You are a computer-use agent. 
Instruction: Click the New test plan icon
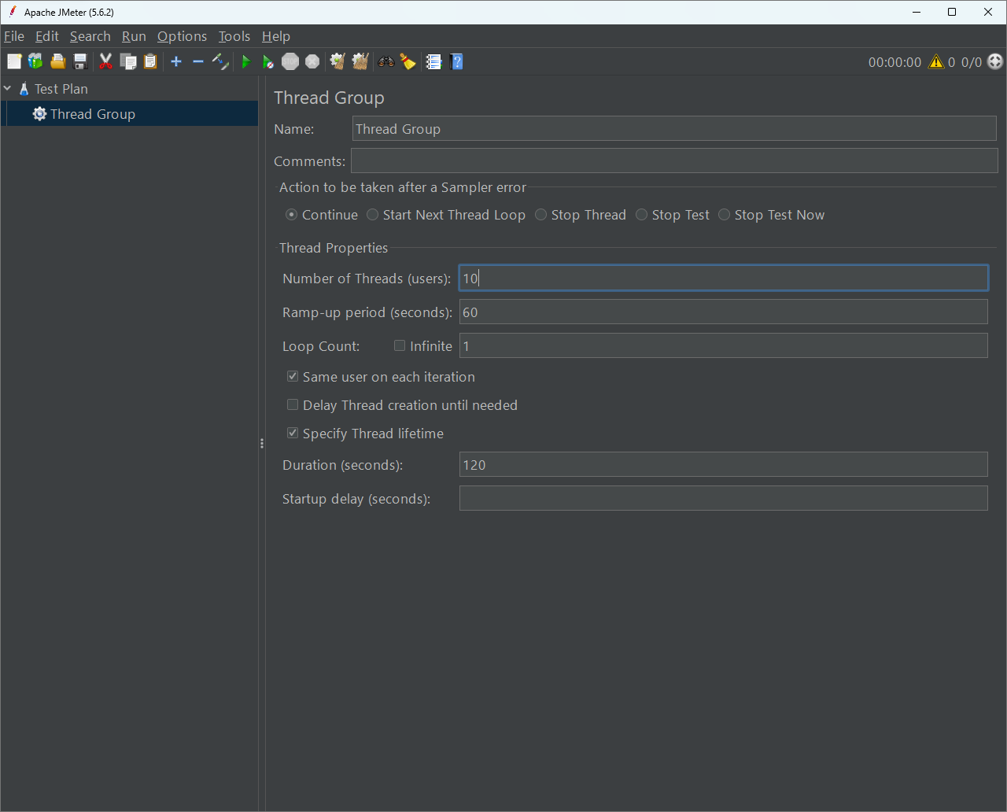click(x=14, y=61)
